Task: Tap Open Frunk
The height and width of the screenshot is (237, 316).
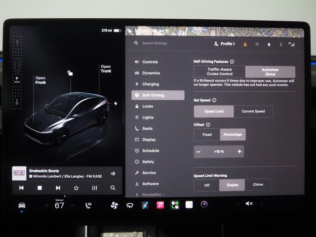Action: pos(40,80)
